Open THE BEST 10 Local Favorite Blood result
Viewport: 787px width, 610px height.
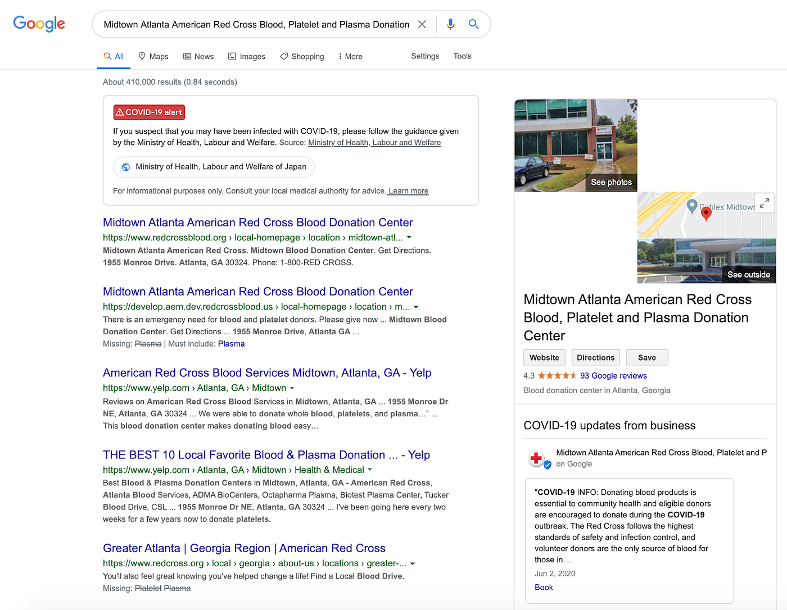(266, 455)
